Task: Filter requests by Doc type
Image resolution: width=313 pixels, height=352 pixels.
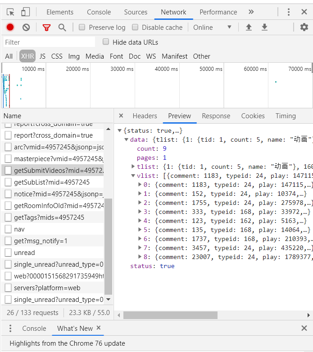Action: coord(135,56)
